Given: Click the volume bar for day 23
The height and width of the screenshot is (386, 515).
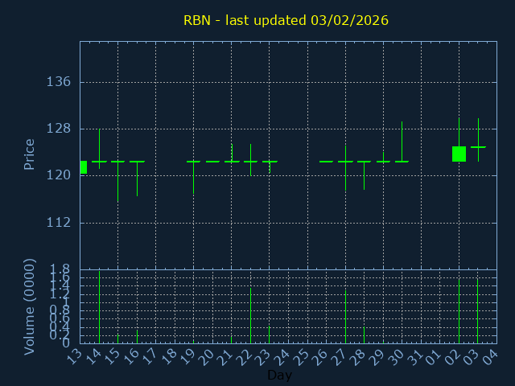Looking at the screenshot, I should point(269,335).
